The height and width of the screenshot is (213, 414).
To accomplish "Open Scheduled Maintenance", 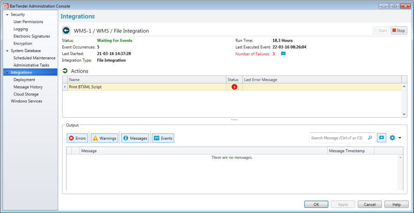I will click(x=34, y=58).
